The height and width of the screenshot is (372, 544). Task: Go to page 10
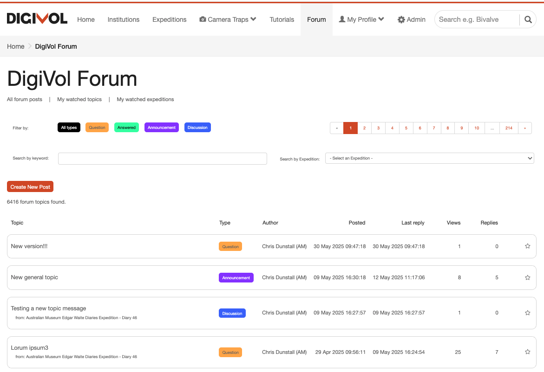[477, 128]
